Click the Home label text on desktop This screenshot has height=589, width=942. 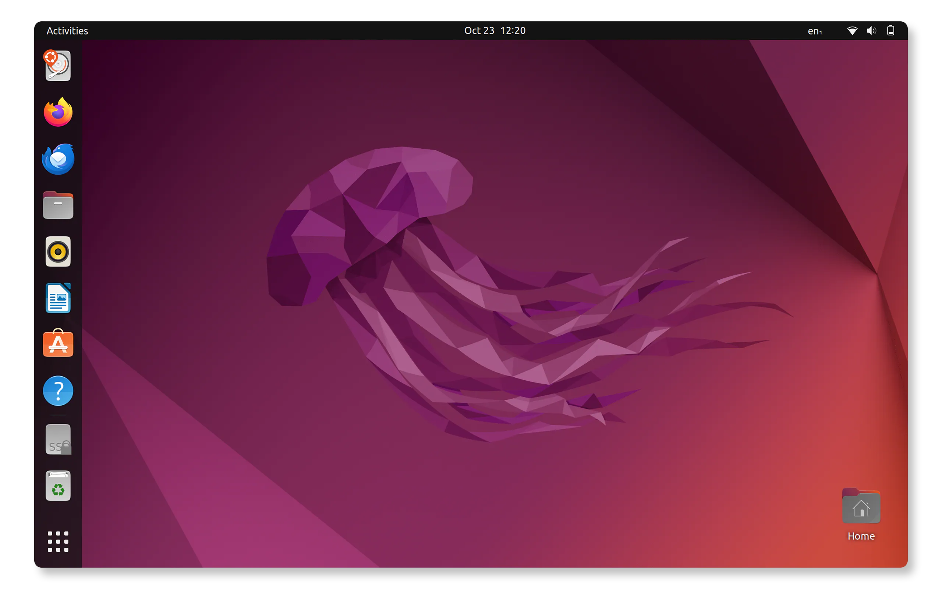[x=861, y=536]
